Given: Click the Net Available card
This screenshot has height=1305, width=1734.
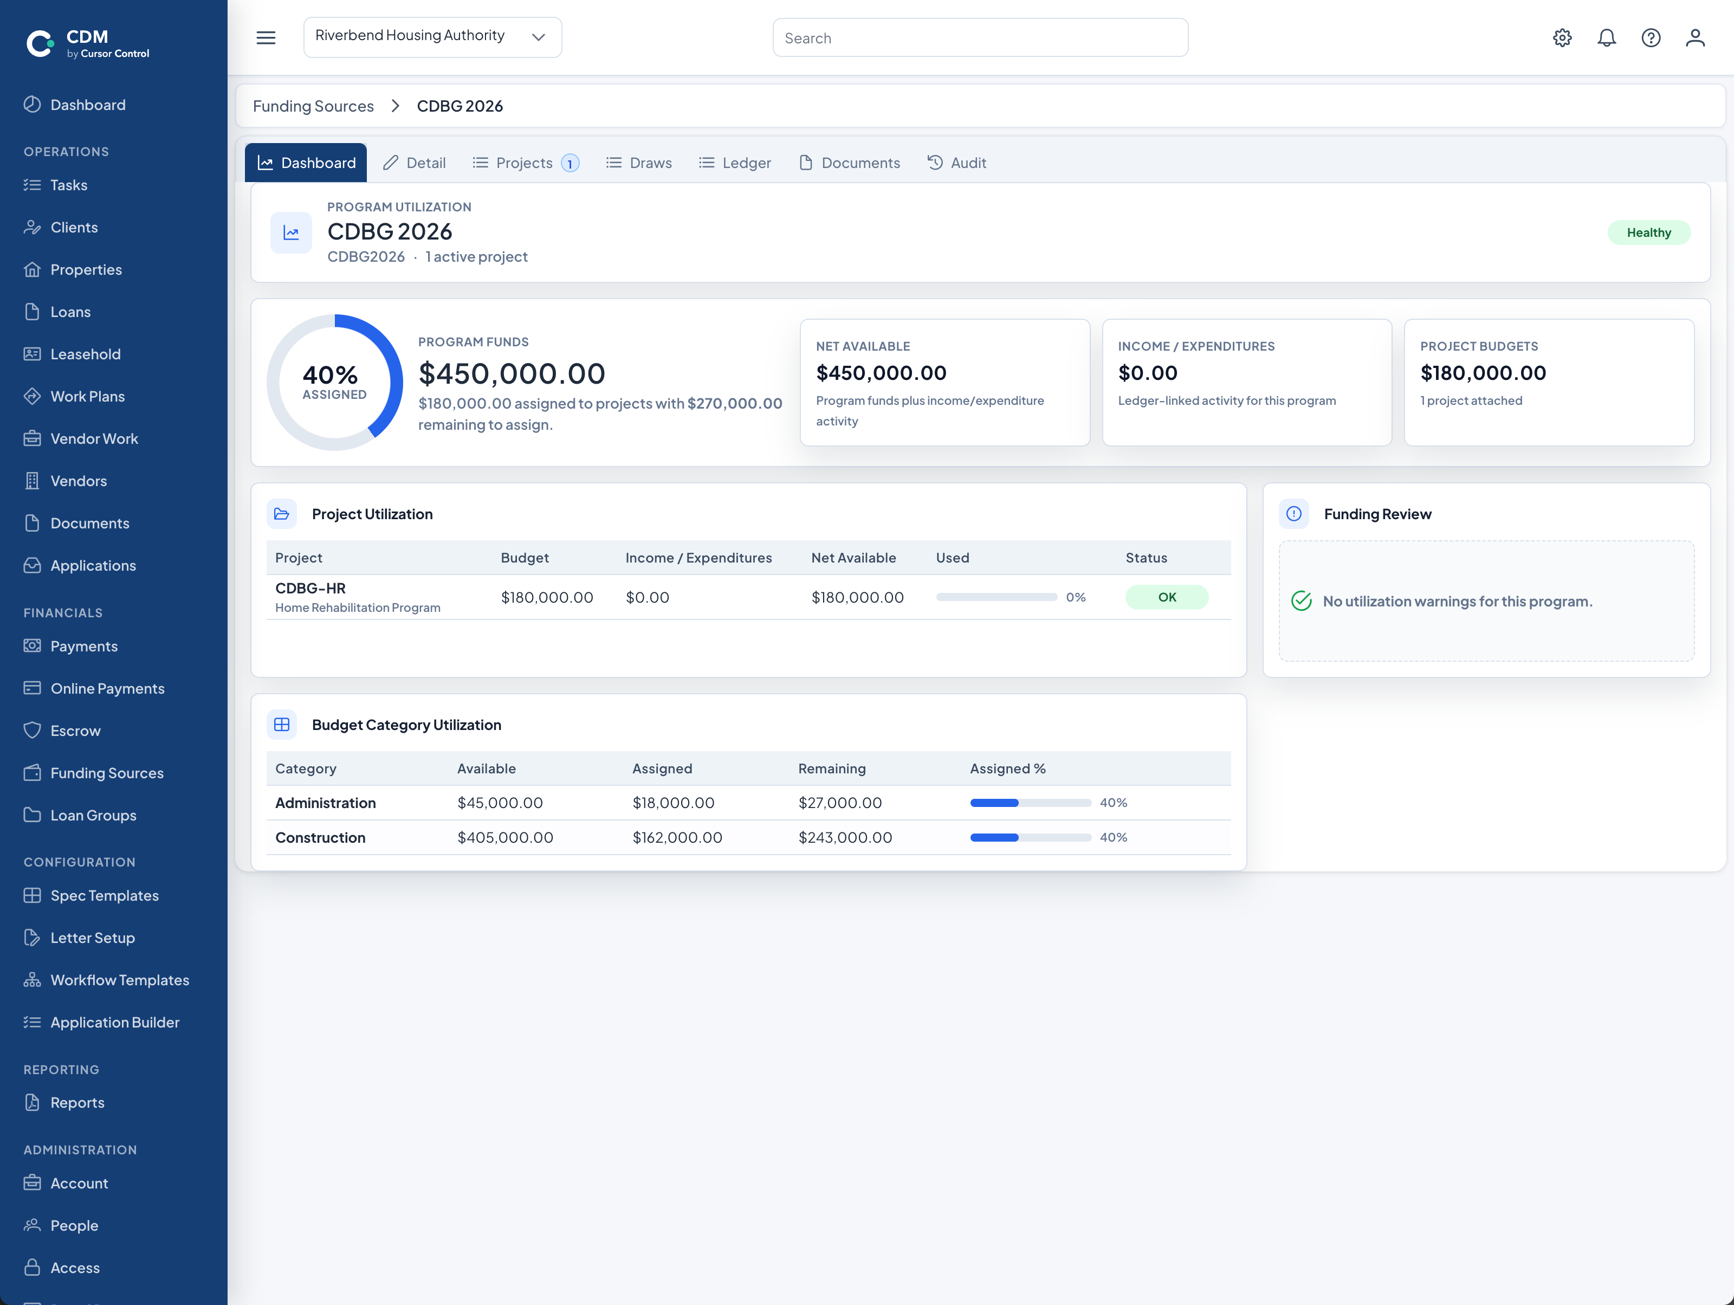Looking at the screenshot, I should pyautogui.click(x=944, y=383).
